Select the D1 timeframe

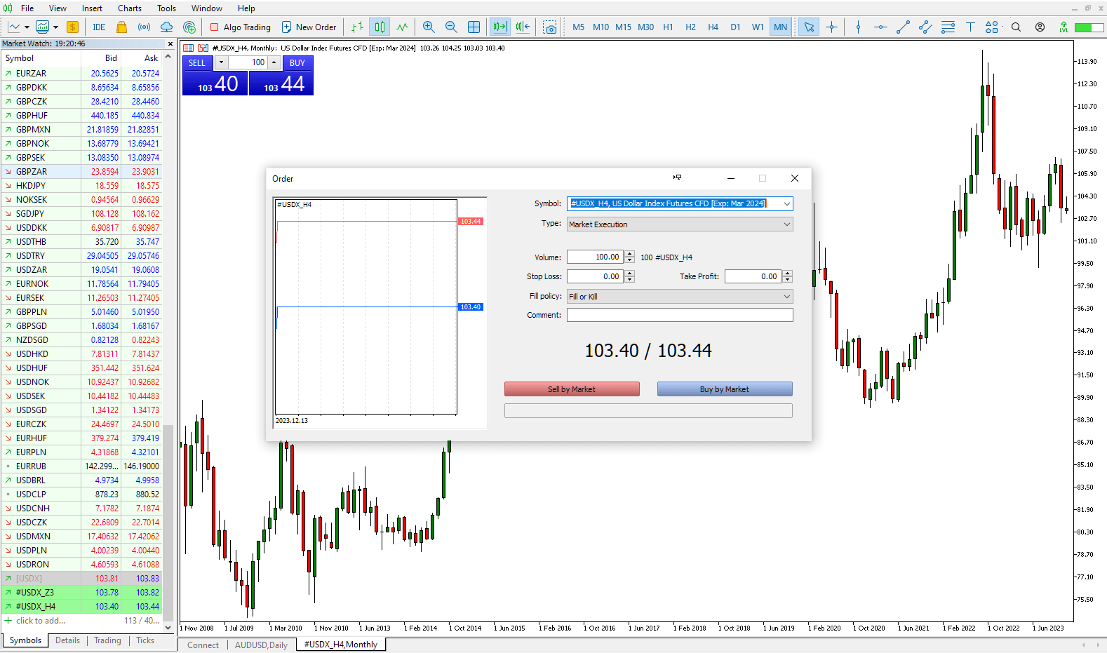coord(735,27)
